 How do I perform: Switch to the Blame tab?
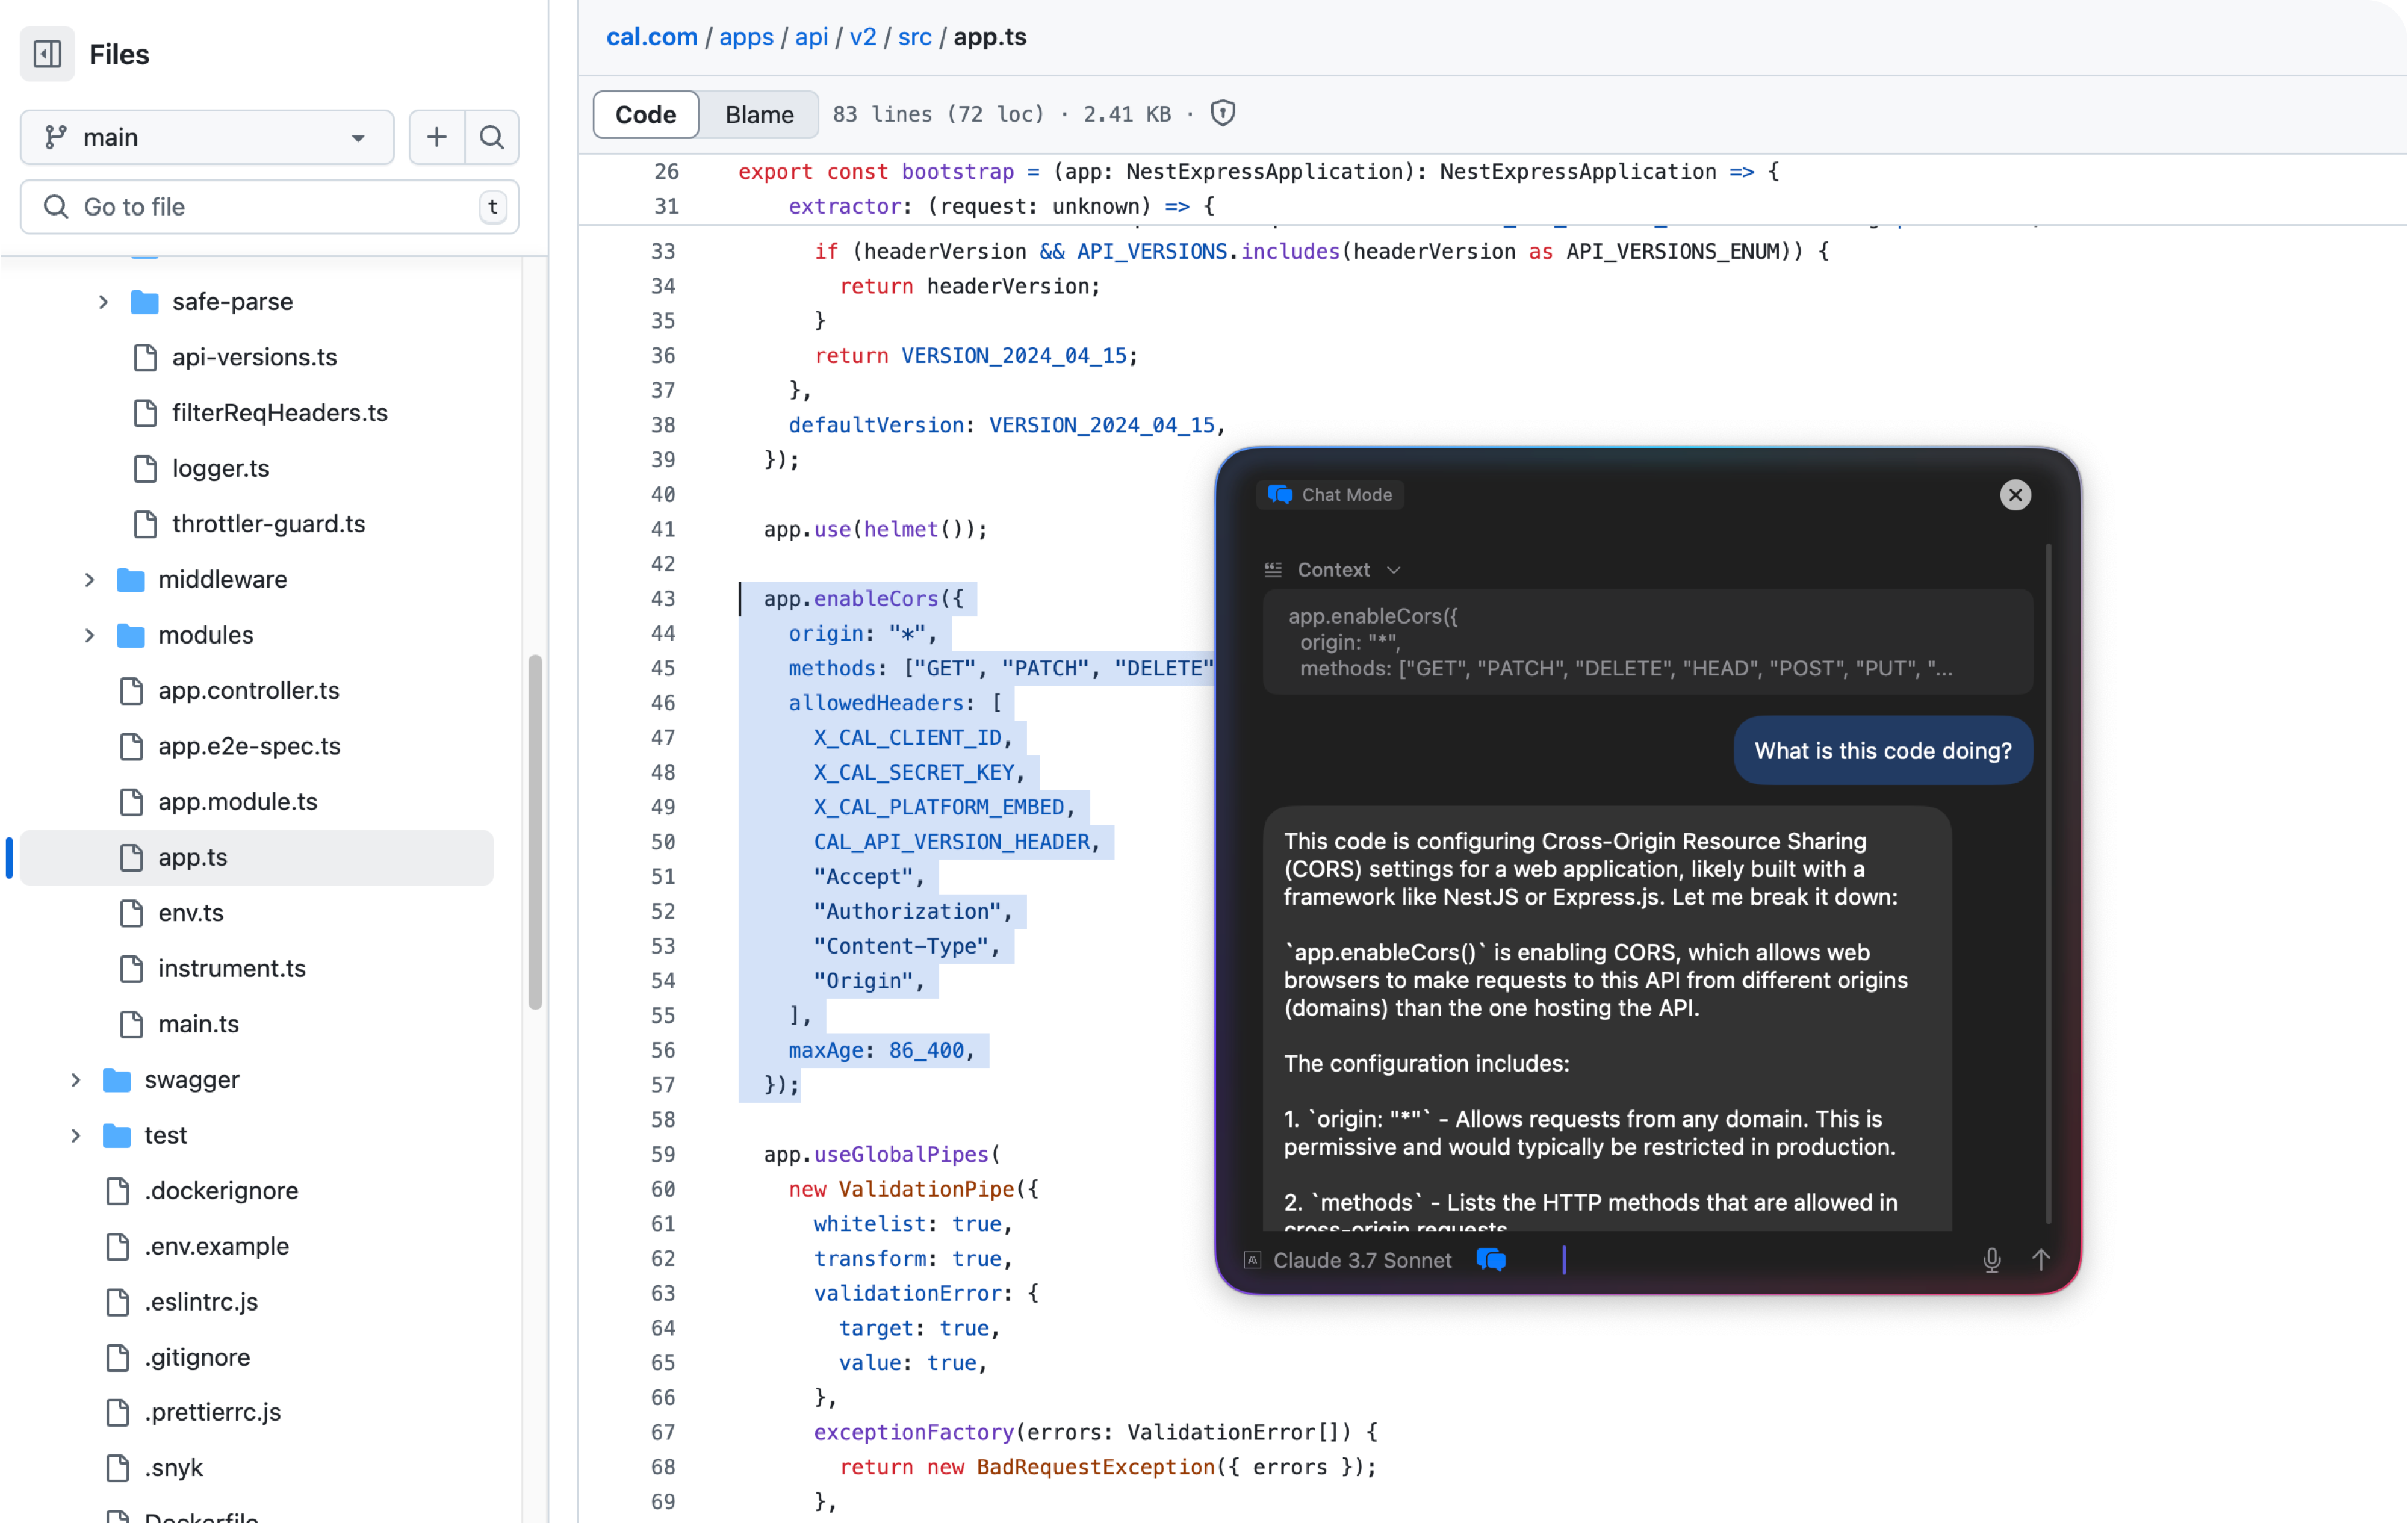[759, 115]
